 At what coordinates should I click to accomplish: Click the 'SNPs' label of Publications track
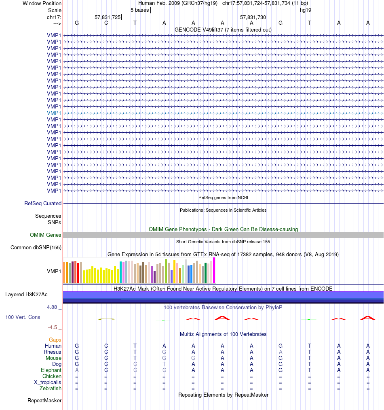tap(54, 222)
